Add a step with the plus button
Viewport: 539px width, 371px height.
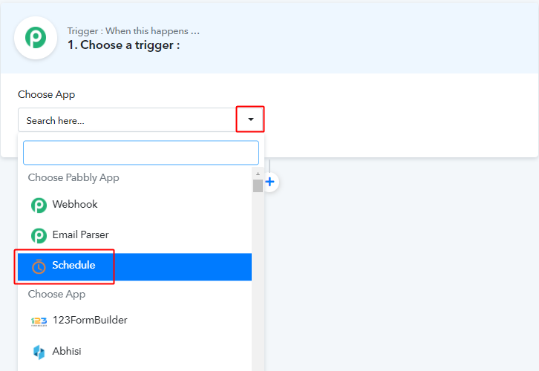point(269,182)
